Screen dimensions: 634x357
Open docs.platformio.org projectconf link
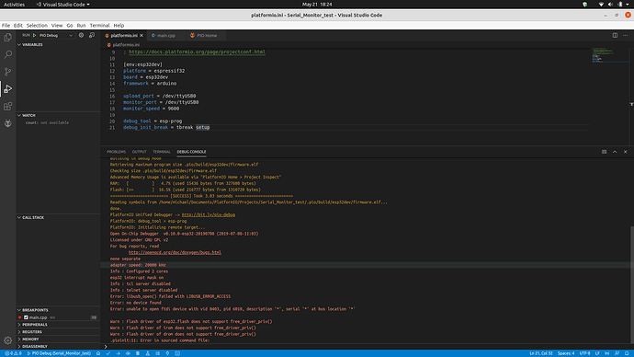coord(197,52)
